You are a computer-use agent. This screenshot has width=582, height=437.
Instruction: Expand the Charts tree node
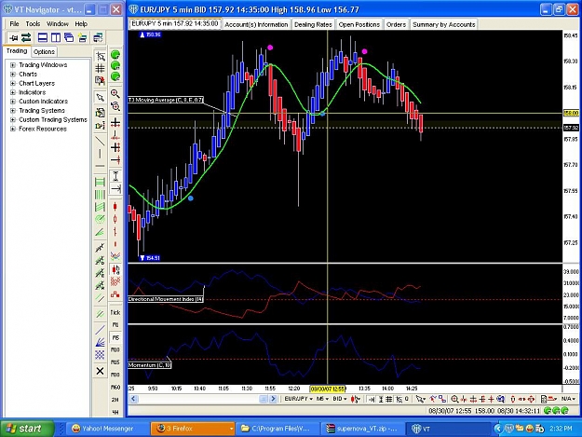pos(13,74)
